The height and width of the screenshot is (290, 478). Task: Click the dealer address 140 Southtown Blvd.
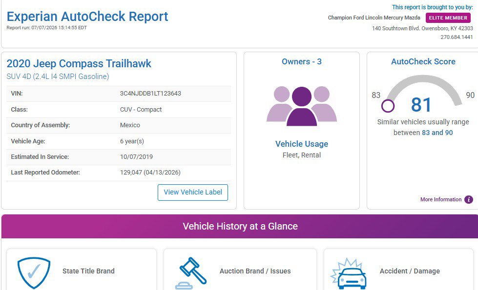pos(422,28)
